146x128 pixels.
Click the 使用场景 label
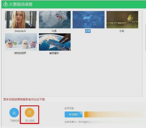coord(69,108)
